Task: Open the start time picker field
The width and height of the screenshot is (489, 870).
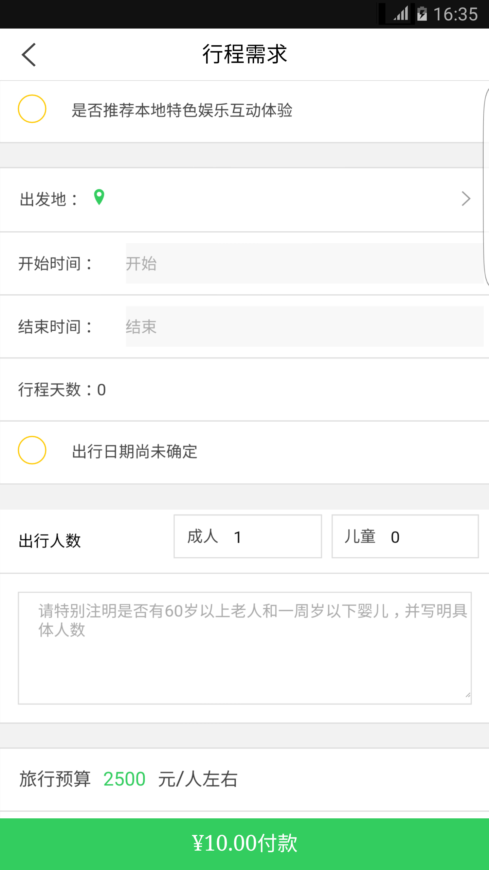Action: coord(304,263)
